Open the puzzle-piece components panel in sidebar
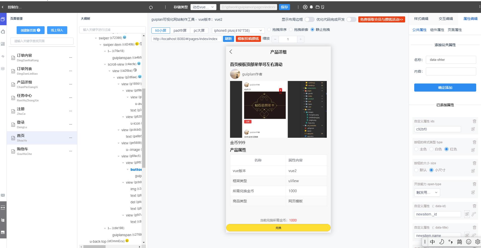This screenshot has width=481, height=248. click(3, 32)
